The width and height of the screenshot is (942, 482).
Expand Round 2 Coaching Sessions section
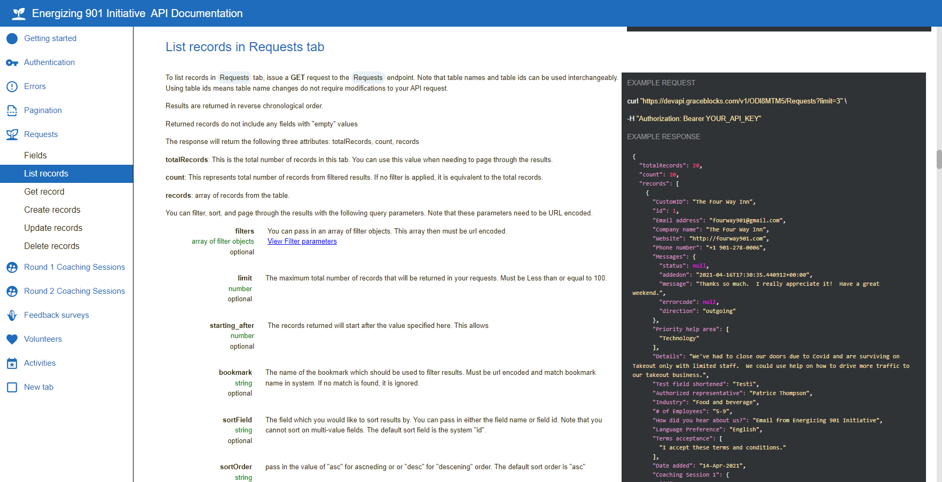(x=74, y=291)
